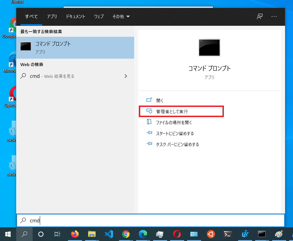This screenshot has width=293, height=241.
Task: Open Visual Studio Code from taskbar
Action: [x=109, y=234]
